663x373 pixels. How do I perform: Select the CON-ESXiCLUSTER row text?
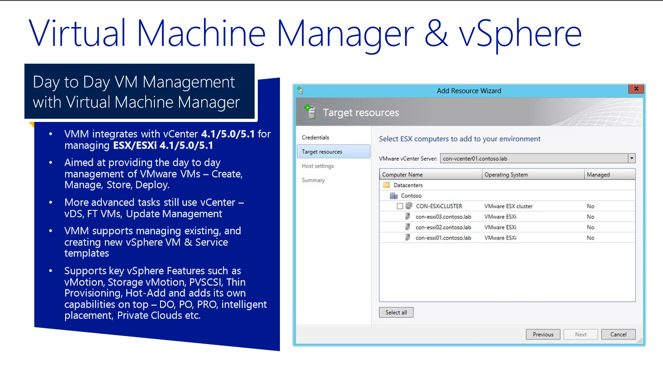point(439,206)
